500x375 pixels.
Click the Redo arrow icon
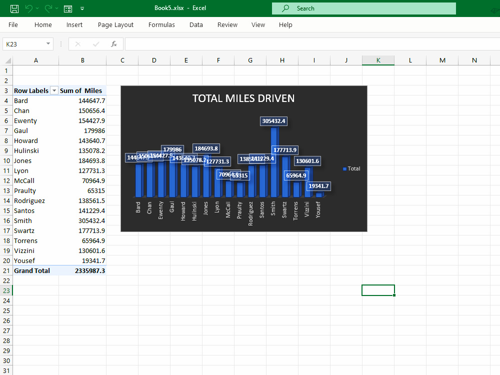point(48,8)
